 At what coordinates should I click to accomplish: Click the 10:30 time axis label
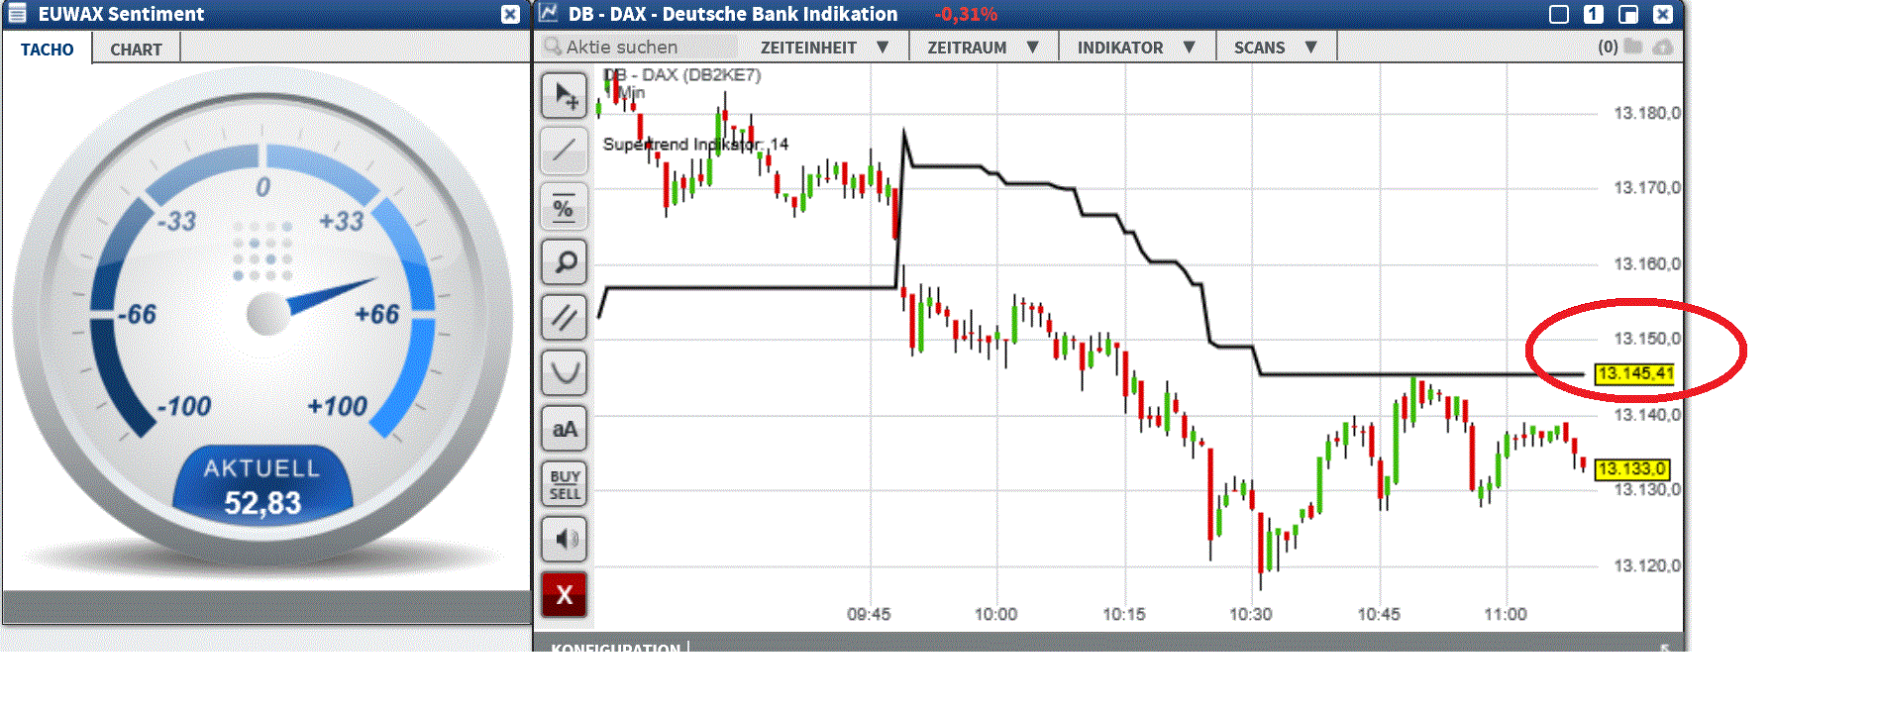coord(1251,615)
